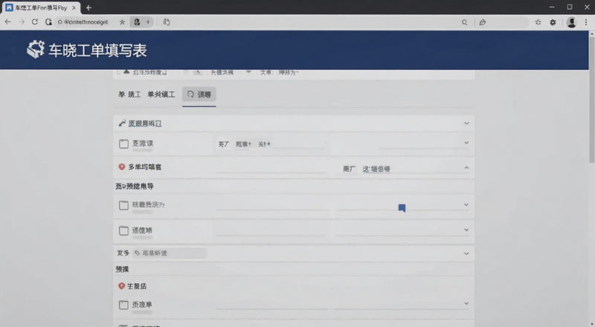Click the blue marker handle on the slider line
The width and height of the screenshot is (595, 327).
pyautogui.click(x=402, y=208)
